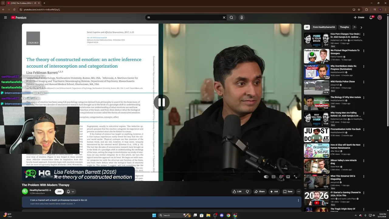This screenshot has width=389, height=219.
Task: Open Silicon Valley's new miracle drug thumbnail
Action: 317,166
